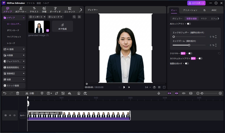225x133 pixels.
Task: Toggle the 背景をぼかす switch
Action: pyautogui.click(x=187, y=64)
